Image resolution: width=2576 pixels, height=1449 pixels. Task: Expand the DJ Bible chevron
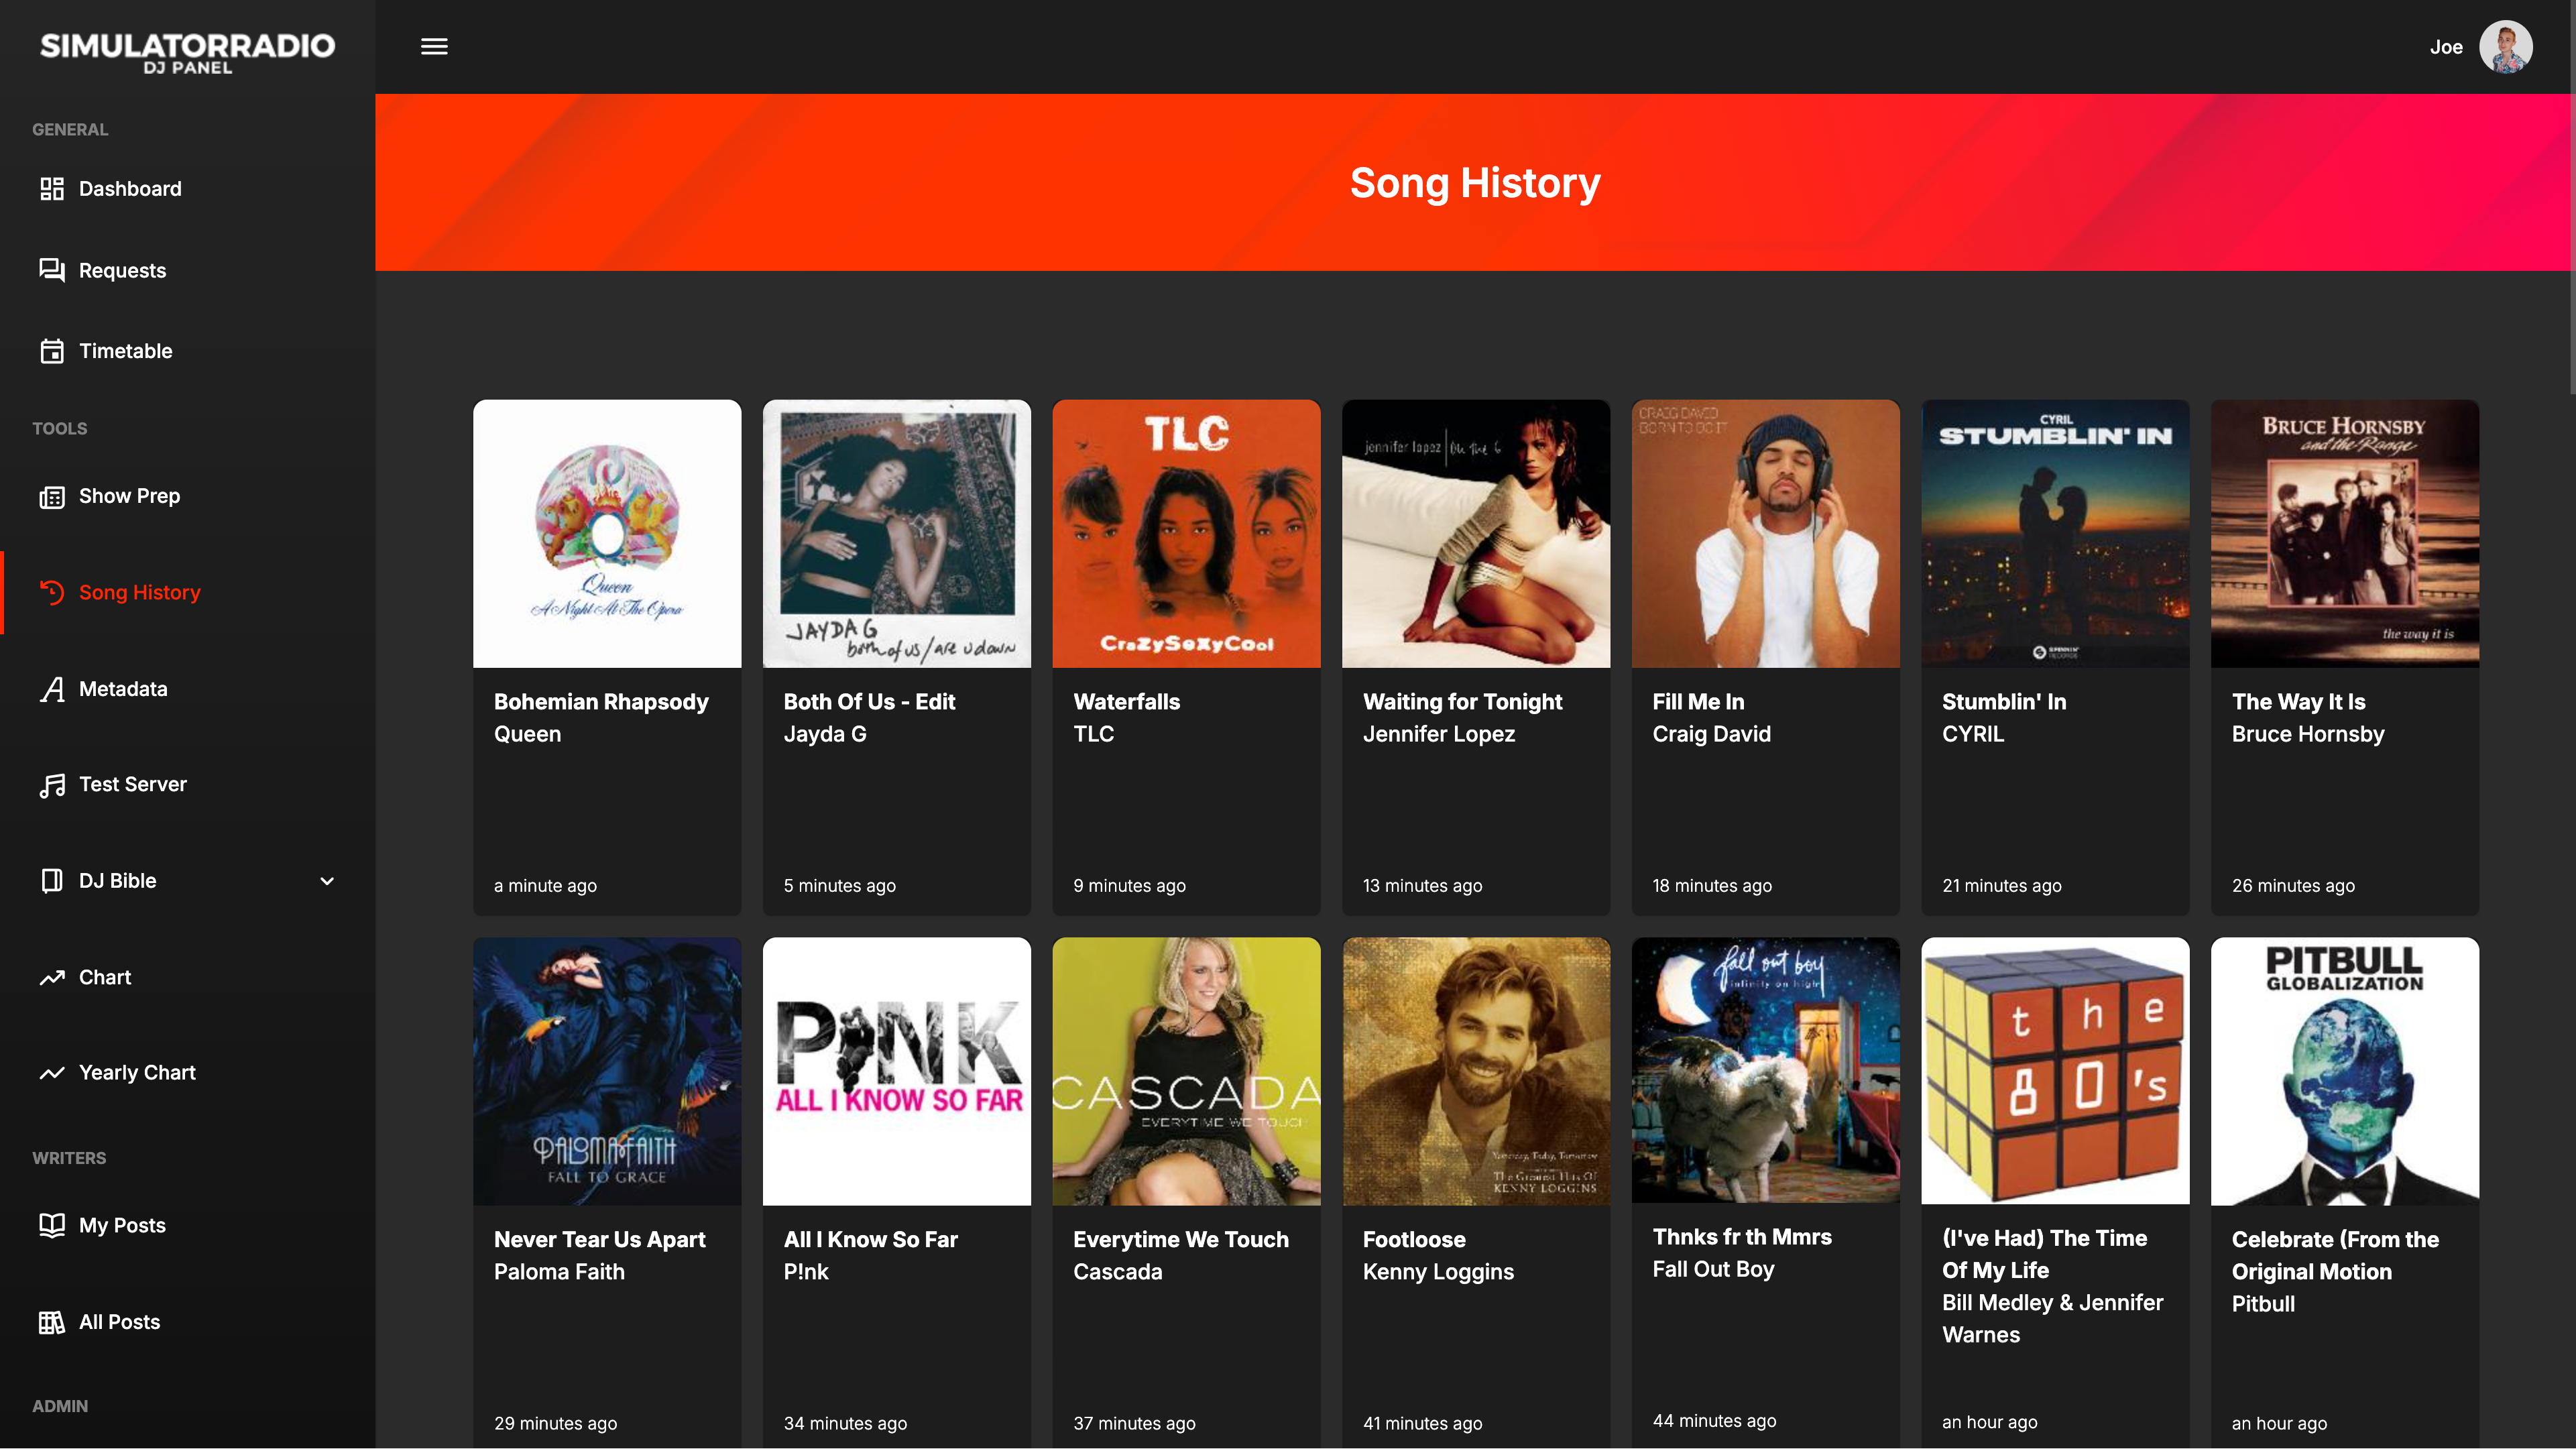[327, 881]
